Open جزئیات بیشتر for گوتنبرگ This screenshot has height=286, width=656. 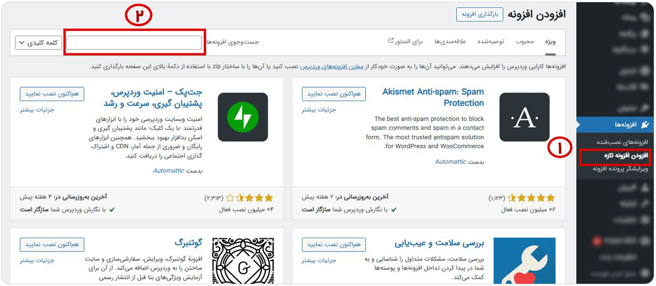37,261
